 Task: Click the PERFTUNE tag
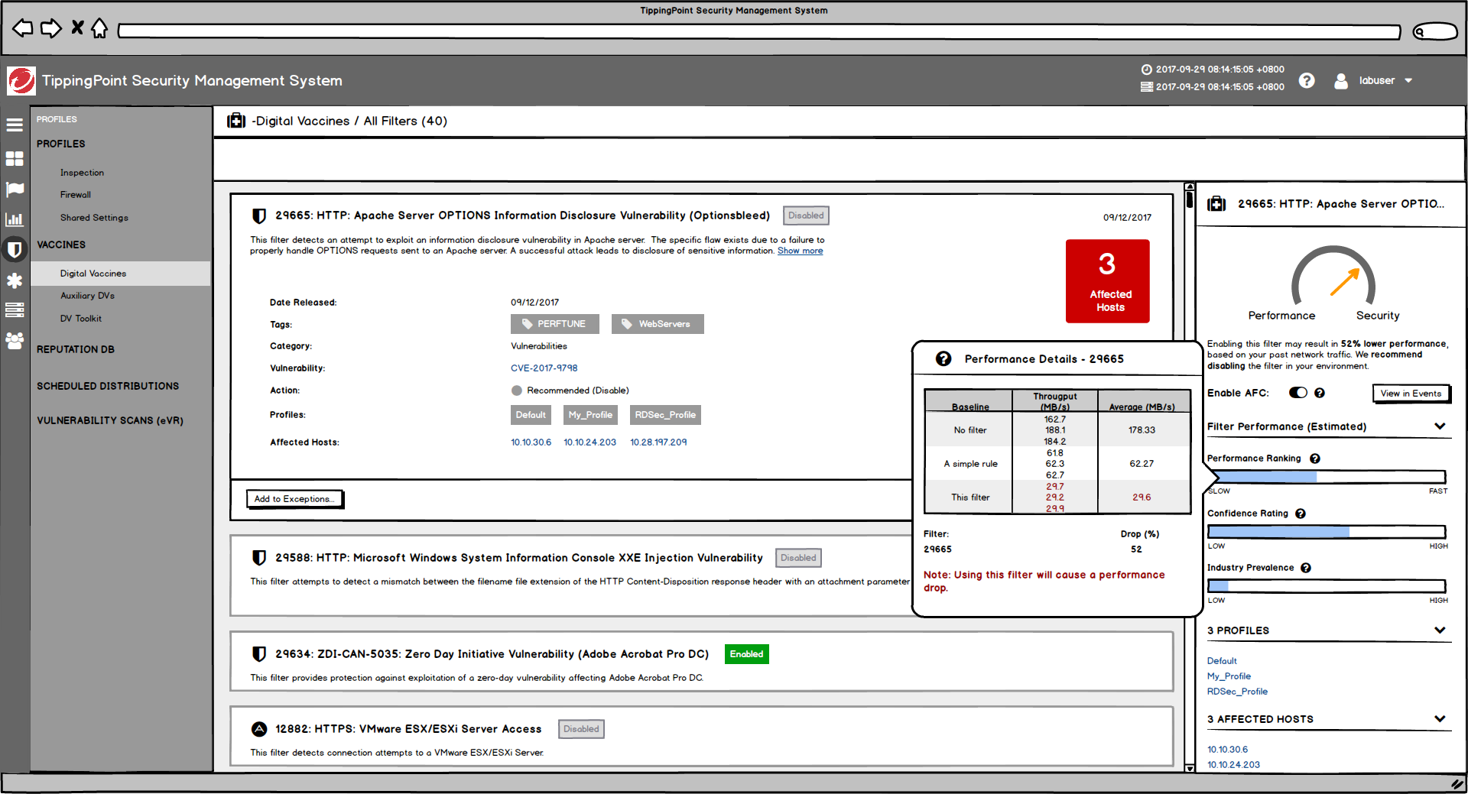click(x=554, y=324)
